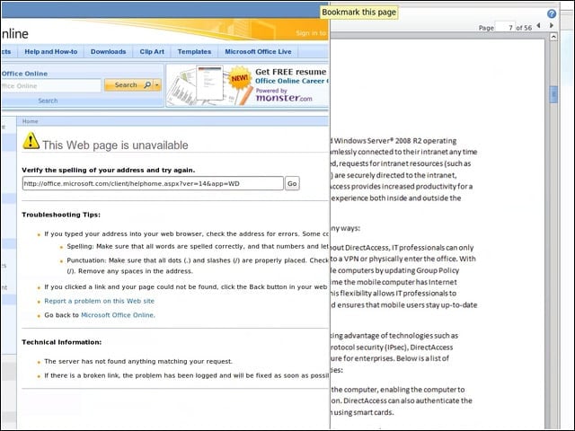Click the Go button next to address

point(292,183)
